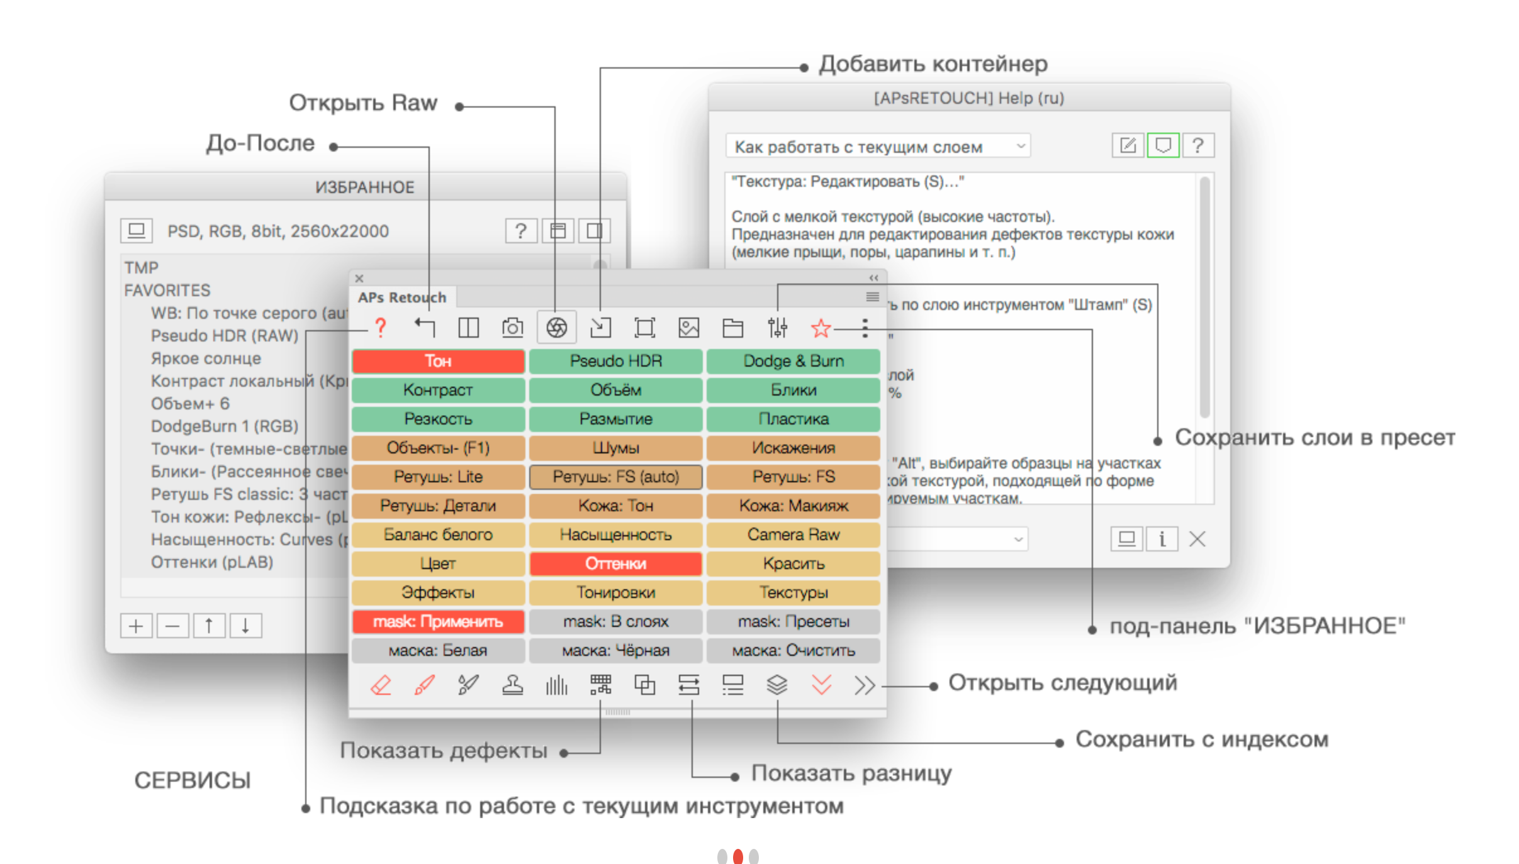Open the panel hamburger menu in APs Retouch

tap(872, 297)
